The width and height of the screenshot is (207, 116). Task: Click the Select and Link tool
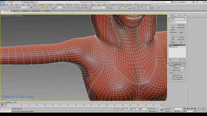pyautogui.click(x=10, y=8)
